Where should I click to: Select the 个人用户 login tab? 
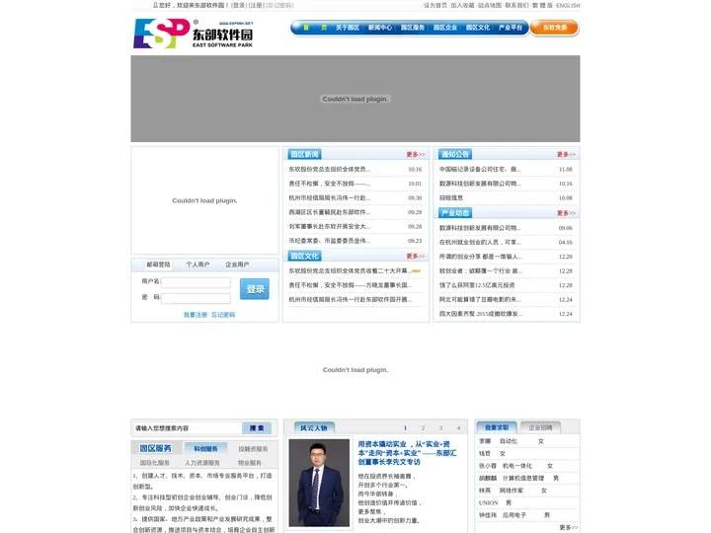tap(197, 265)
